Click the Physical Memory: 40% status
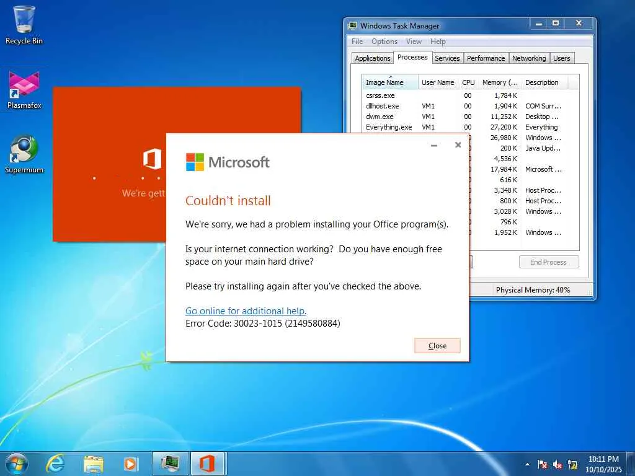Image resolution: width=635 pixels, height=476 pixels. pyautogui.click(x=533, y=290)
